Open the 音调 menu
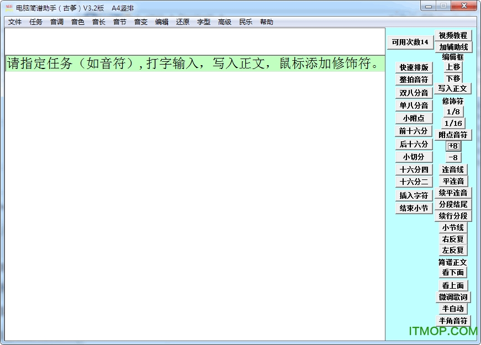This screenshot has height=345, width=481. tap(57, 22)
